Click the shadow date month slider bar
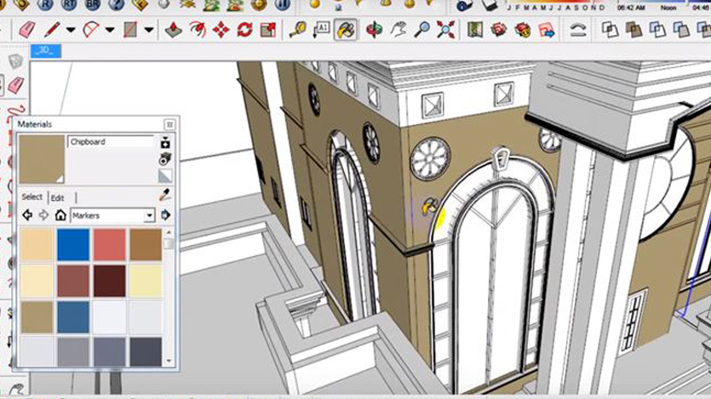This screenshot has height=399, width=711. click(x=556, y=2)
